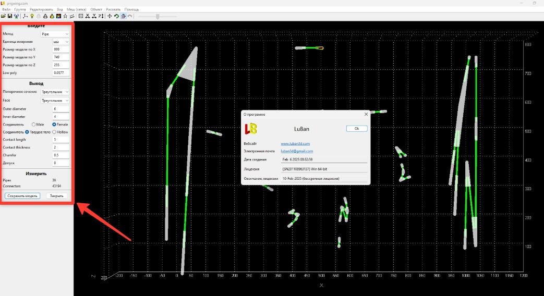The height and width of the screenshot is (296, 544).
Task: Click the Сохранить модель button
Action: click(22, 196)
